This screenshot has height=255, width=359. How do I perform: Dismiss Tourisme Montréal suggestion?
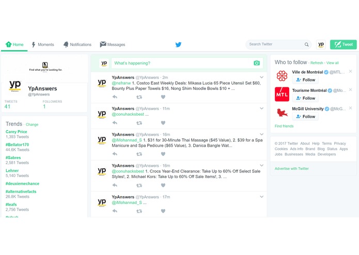point(350,90)
